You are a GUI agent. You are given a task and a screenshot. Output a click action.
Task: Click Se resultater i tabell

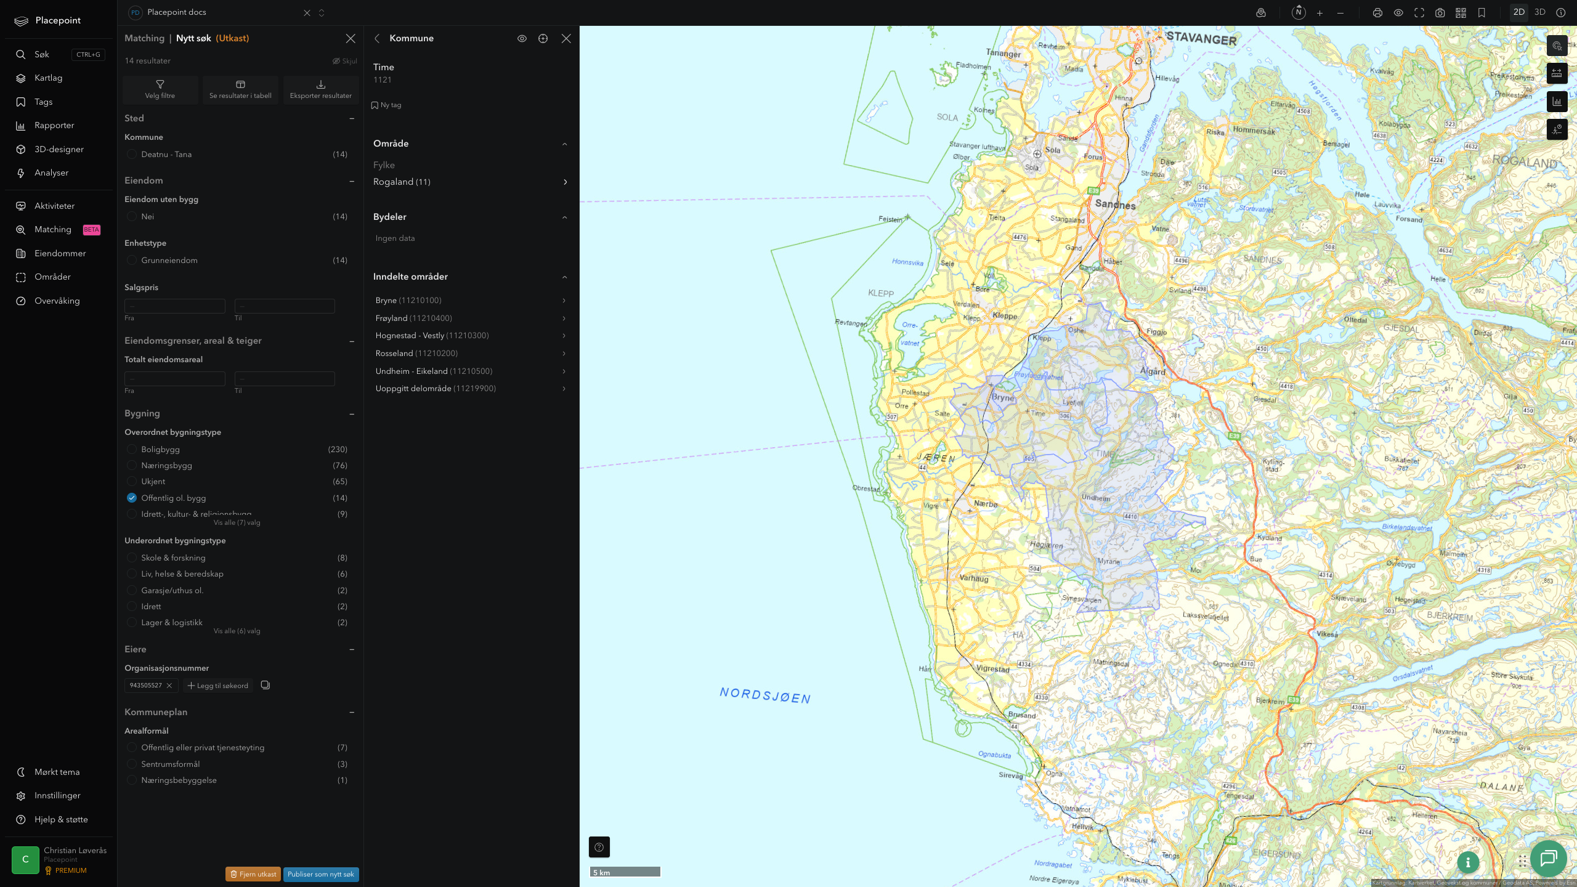point(240,89)
